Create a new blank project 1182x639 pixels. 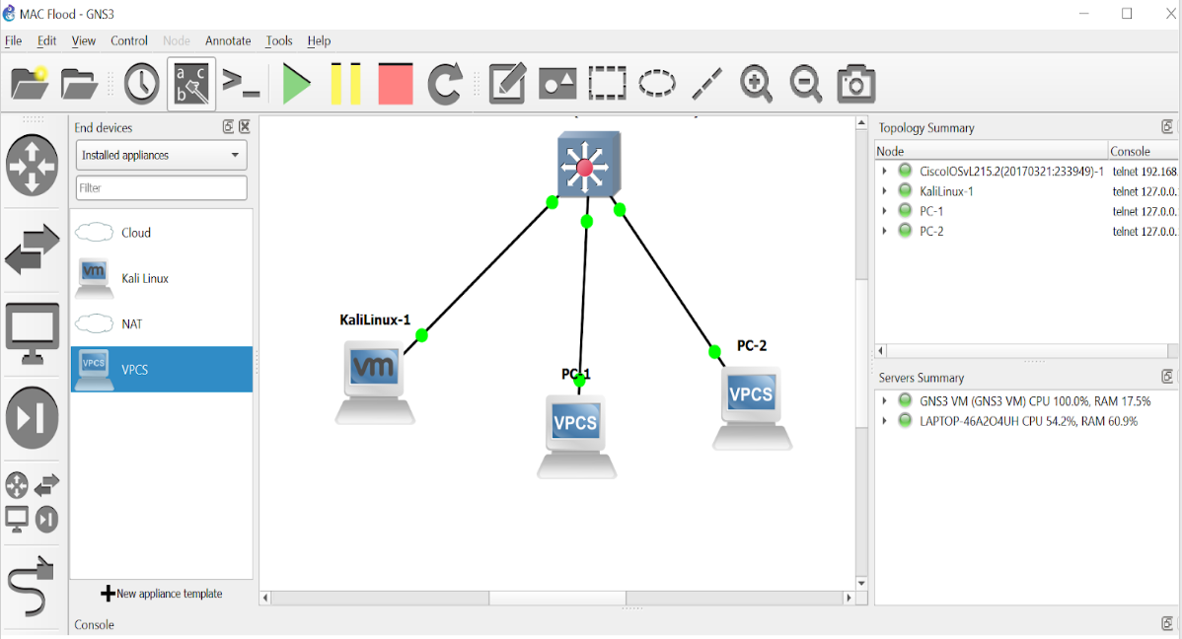tap(31, 83)
